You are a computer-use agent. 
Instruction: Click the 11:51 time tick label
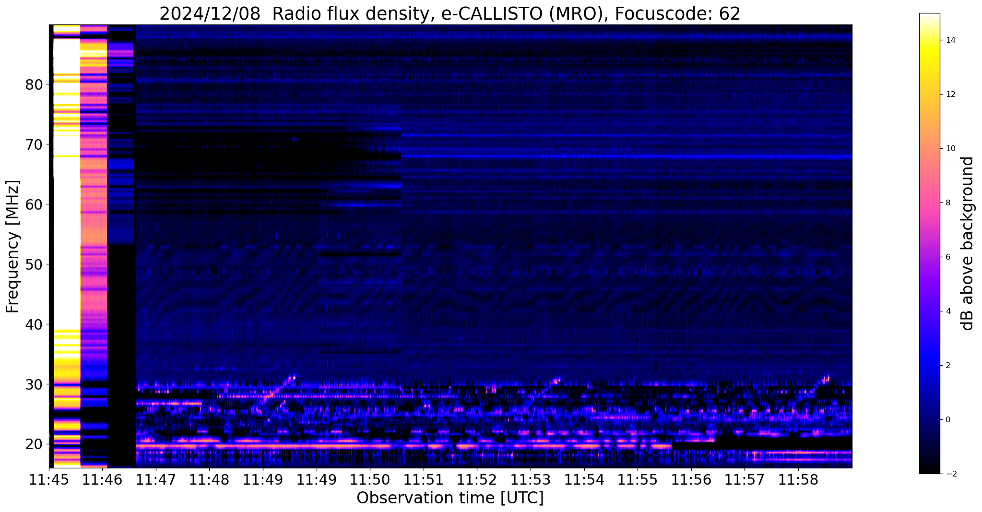pos(423,479)
